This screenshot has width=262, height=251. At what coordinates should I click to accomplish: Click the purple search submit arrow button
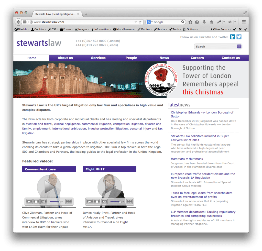click(239, 47)
